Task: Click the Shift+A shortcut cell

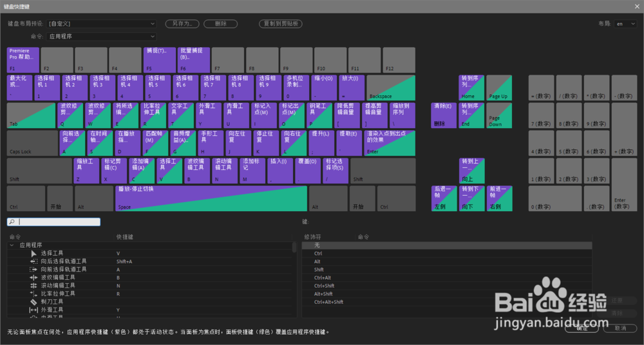Action: pos(124,261)
